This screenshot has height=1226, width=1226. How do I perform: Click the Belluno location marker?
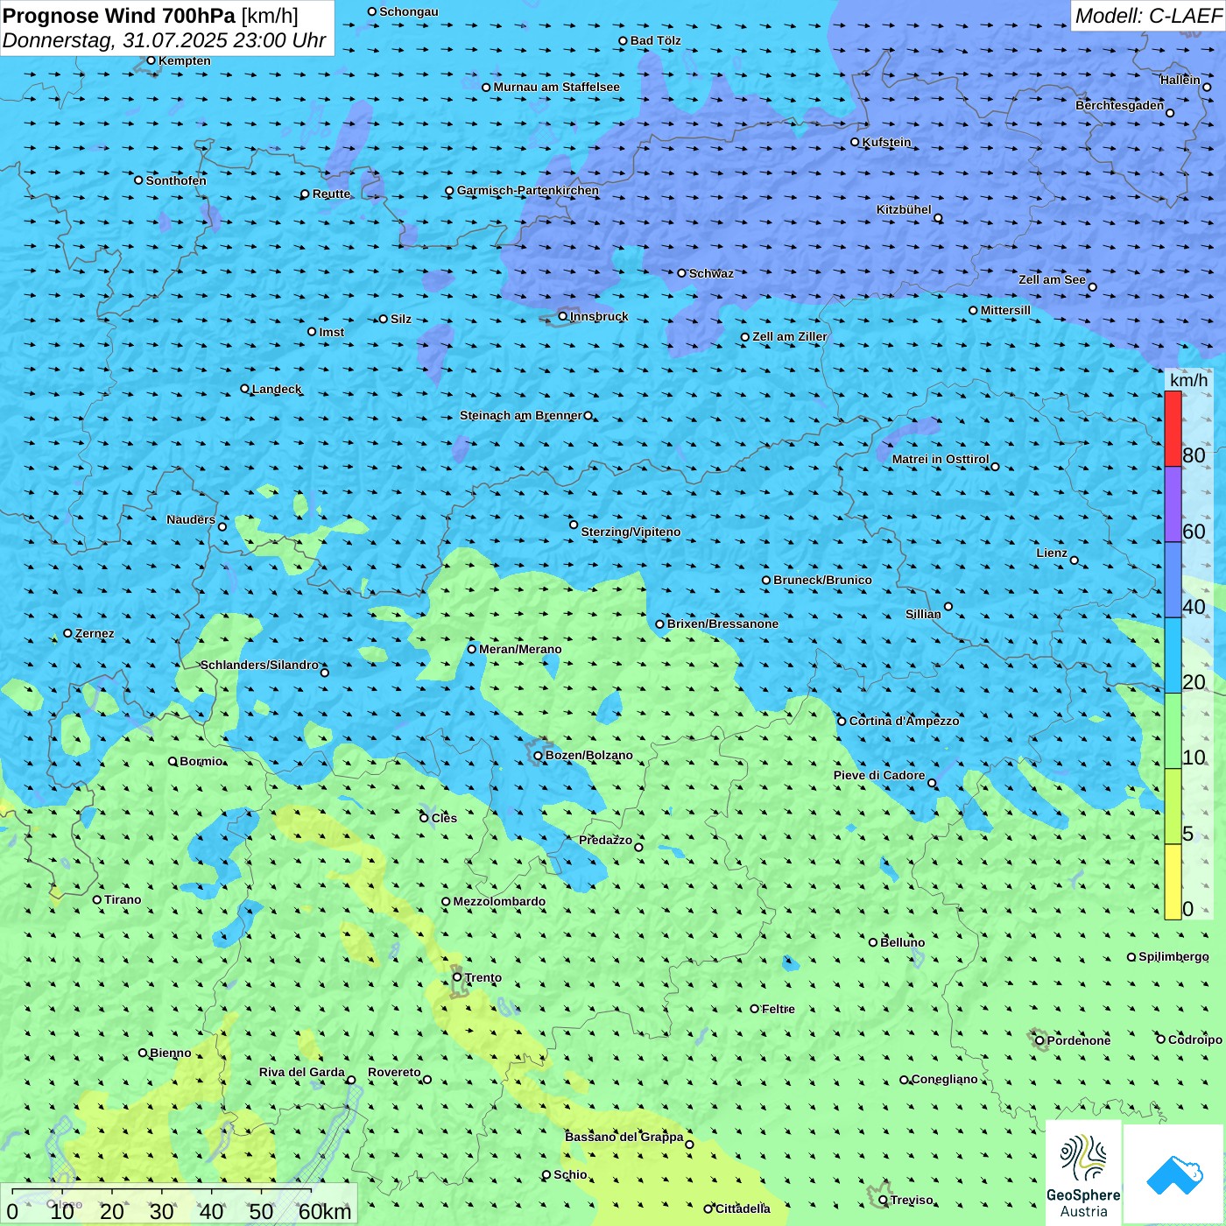(x=872, y=942)
